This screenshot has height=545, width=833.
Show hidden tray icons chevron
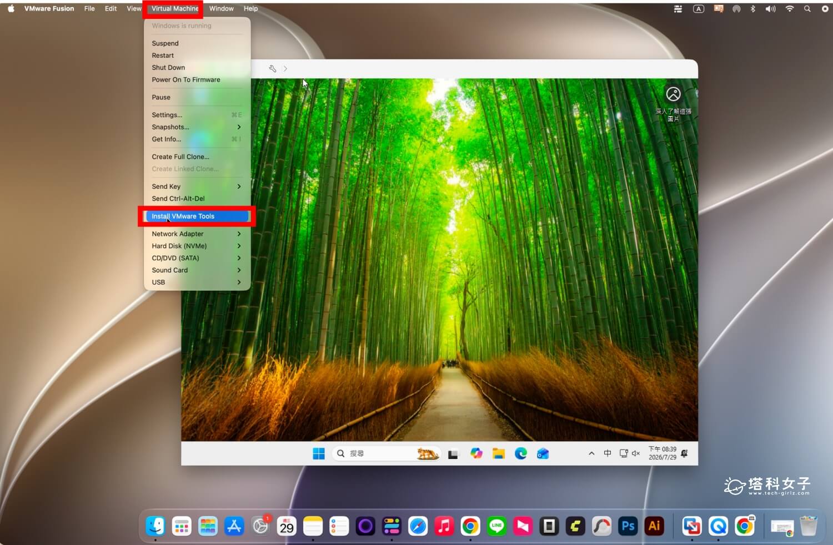591,453
